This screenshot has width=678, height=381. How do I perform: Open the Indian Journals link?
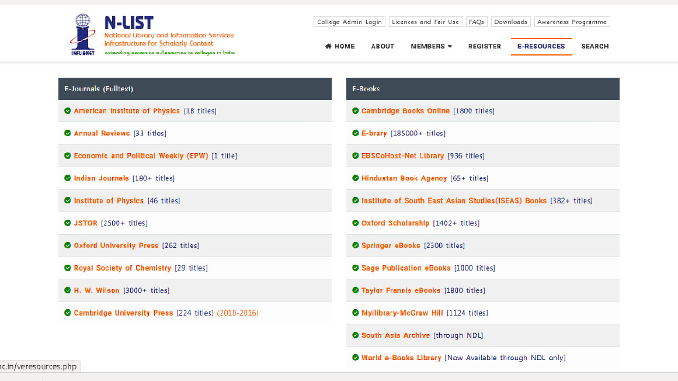101,178
